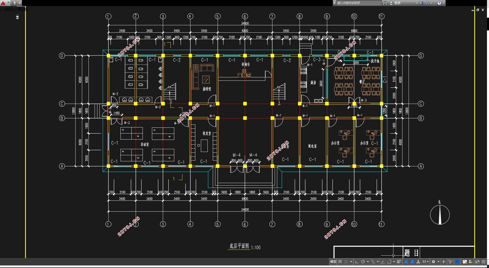Select the top 34000 overall dimension

(x=245, y=23)
